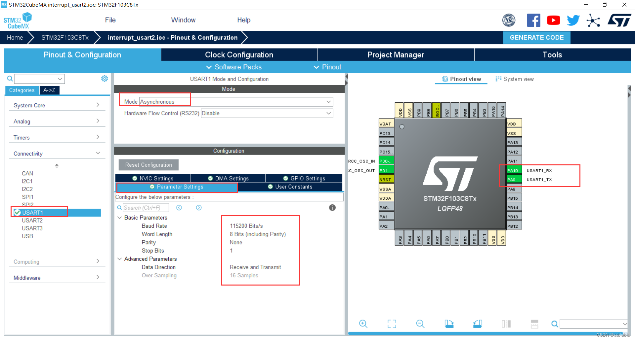Rotate the chip view clockwise
The width and height of the screenshot is (635, 340).
tap(449, 324)
